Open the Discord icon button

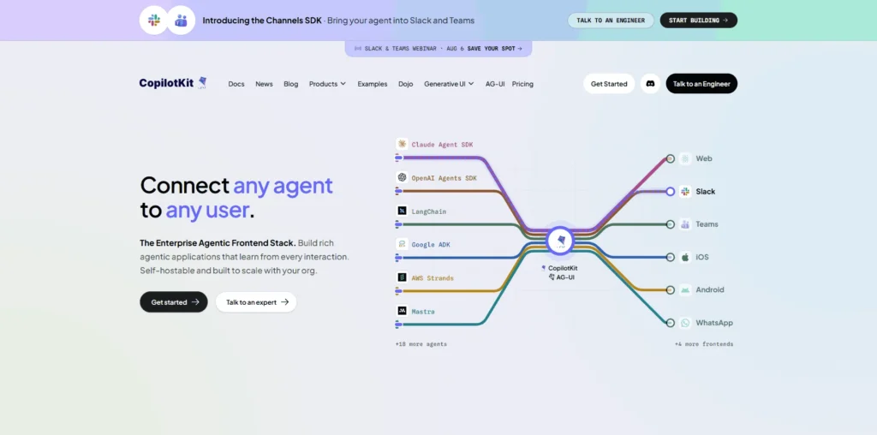tap(650, 84)
